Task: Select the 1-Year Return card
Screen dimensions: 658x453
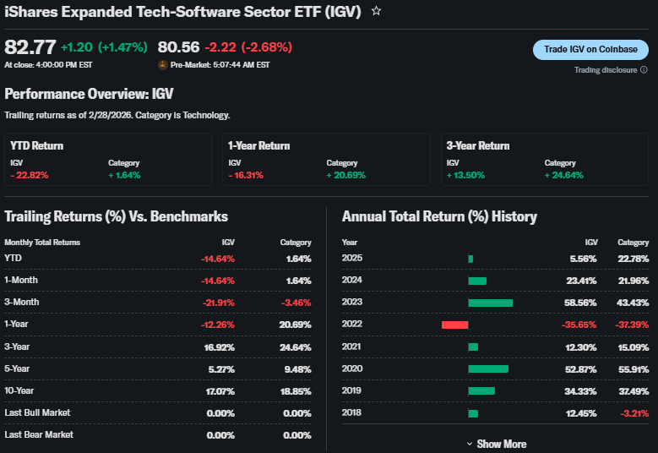Action: click(x=326, y=159)
